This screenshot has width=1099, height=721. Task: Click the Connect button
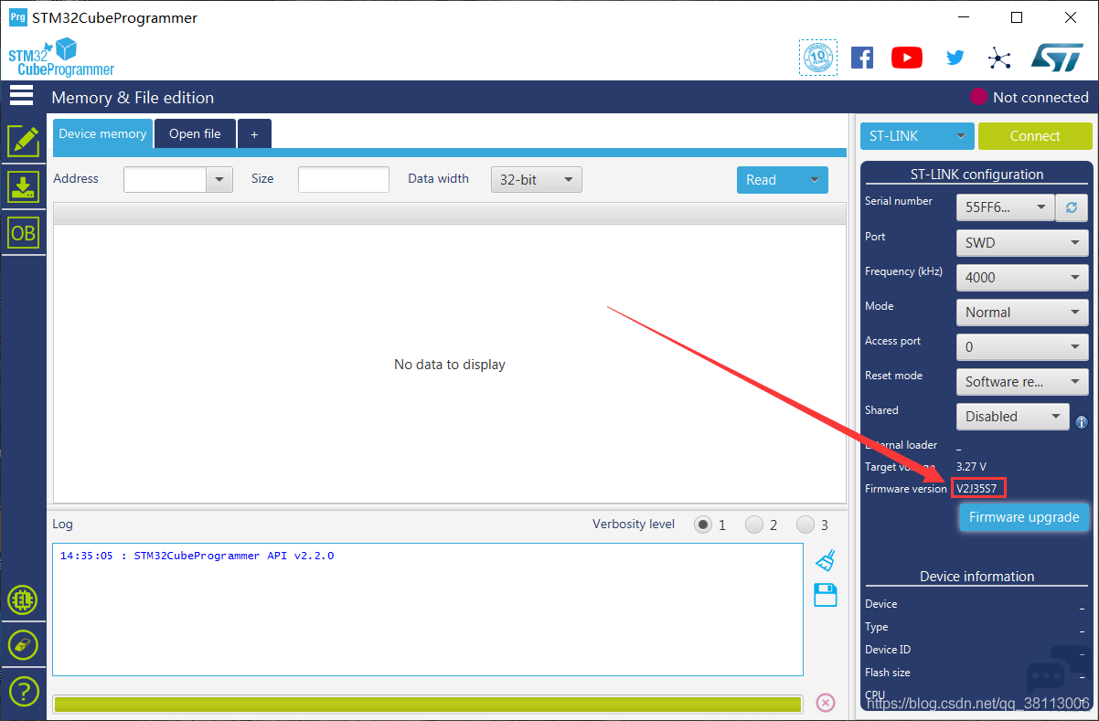click(x=1035, y=136)
